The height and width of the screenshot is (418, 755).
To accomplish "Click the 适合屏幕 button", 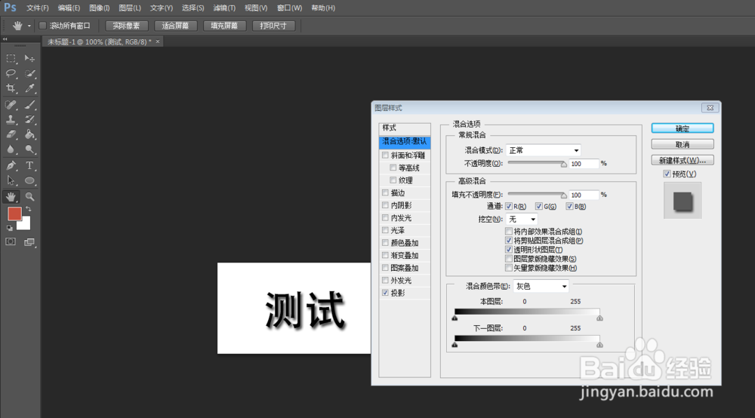I will click(x=175, y=26).
